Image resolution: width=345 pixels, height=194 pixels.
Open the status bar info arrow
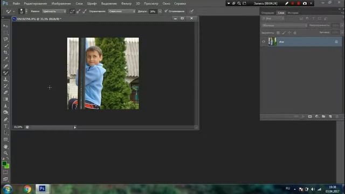75,127
